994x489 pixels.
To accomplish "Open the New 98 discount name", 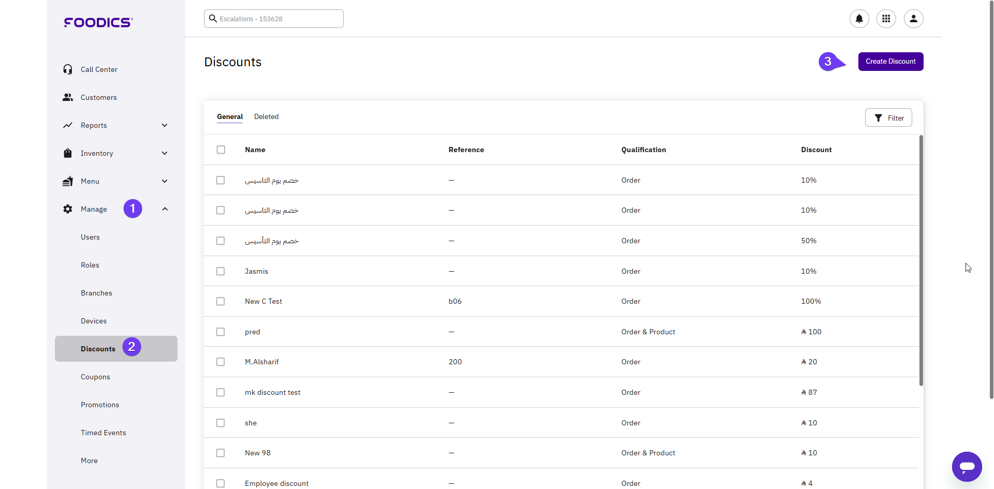I will [258, 453].
